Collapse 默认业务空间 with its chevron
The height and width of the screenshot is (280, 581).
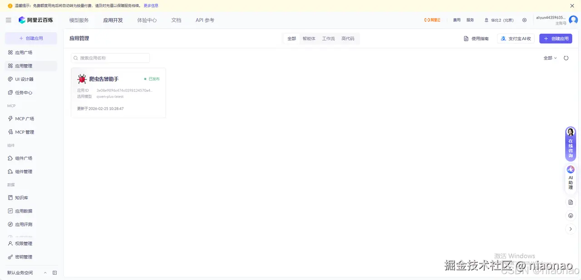pos(45,272)
